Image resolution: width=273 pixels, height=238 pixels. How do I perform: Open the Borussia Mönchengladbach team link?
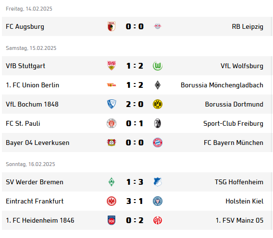tap(222, 85)
